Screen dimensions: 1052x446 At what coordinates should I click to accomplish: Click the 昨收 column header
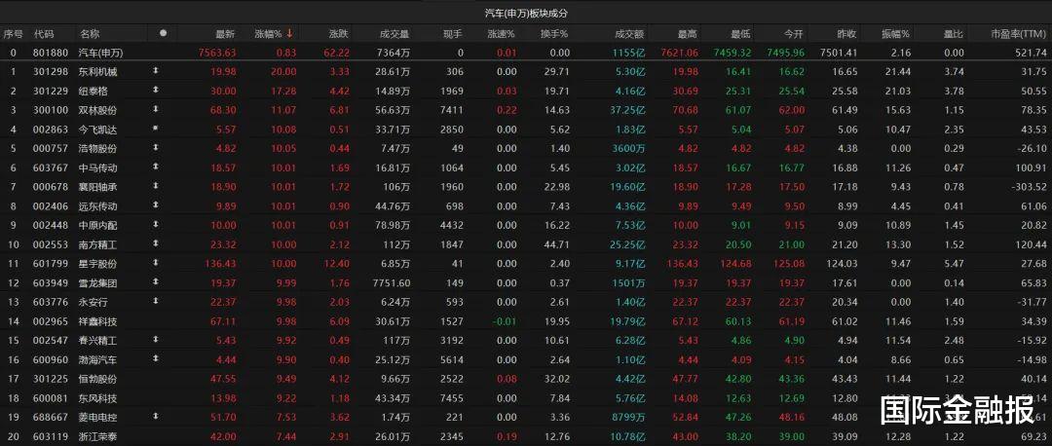click(x=846, y=33)
